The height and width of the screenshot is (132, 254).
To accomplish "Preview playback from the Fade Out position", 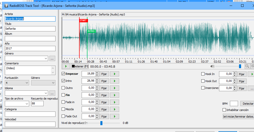I will (x=115, y=117).
